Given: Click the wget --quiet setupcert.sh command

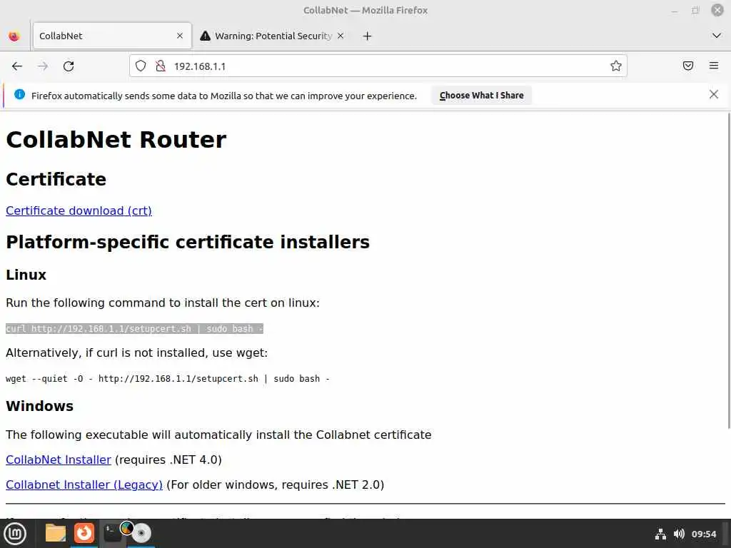Looking at the screenshot, I should [167, 379].
